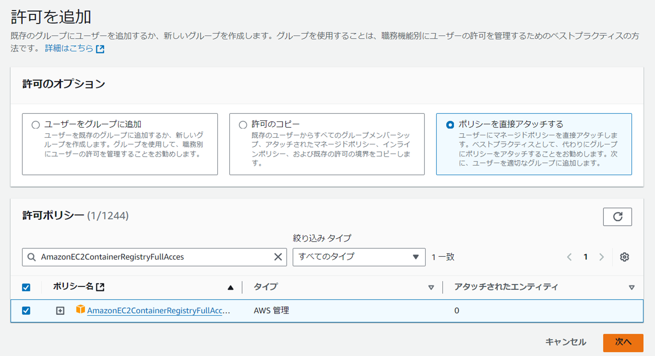Select 許可のコピー radio option
This screenshot has width=655, height=356.
pos(243,125)
